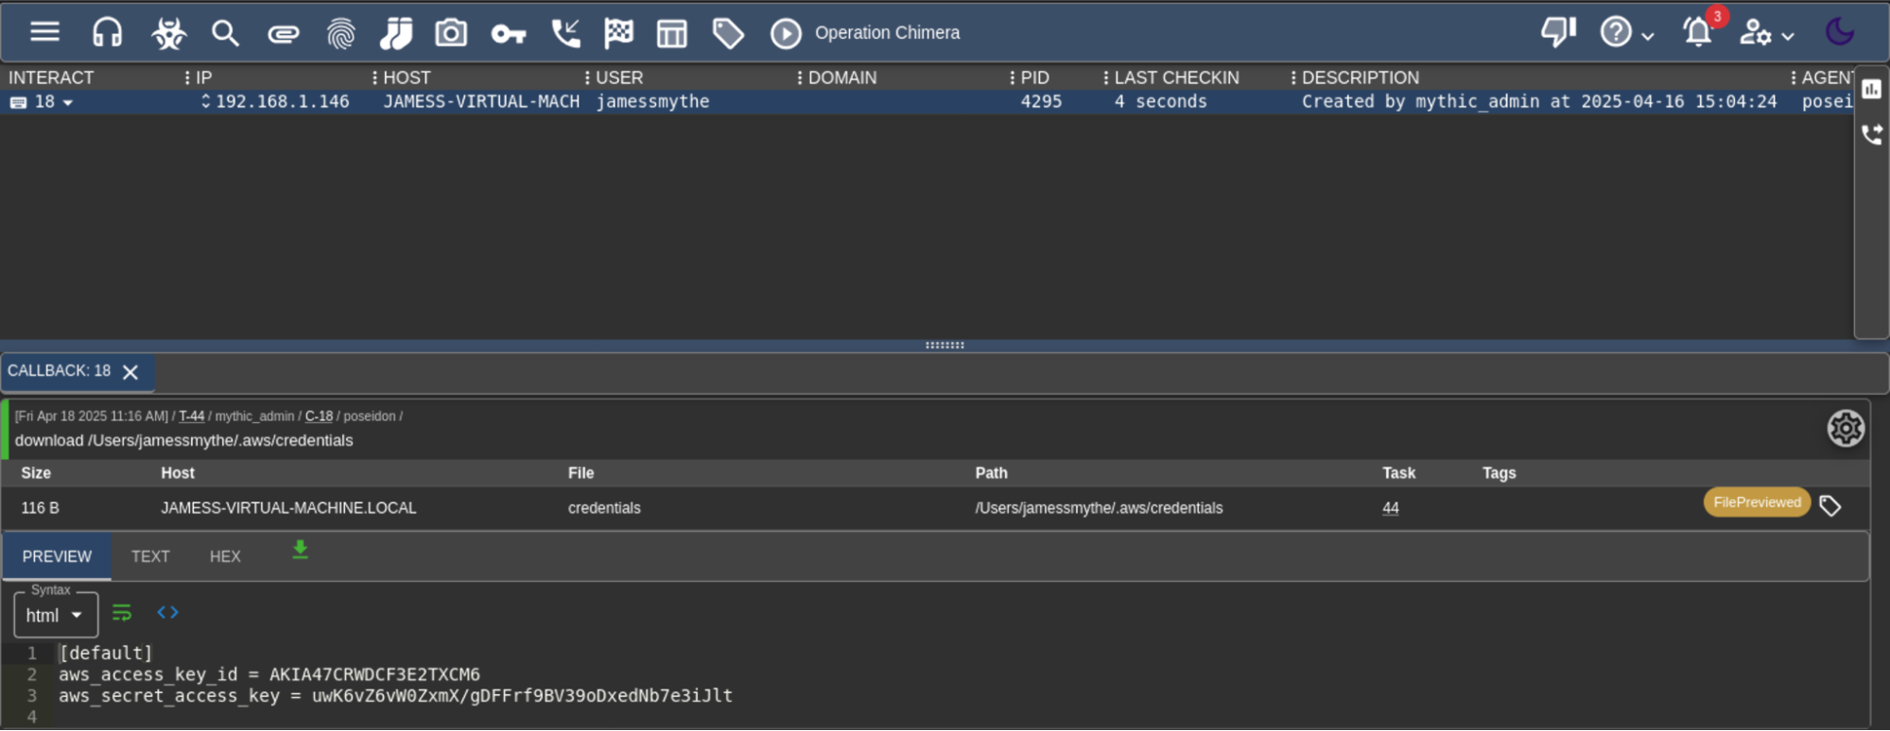Switch to the HEX tab
The image size is (1890, 731).
(x=225, y=556)
